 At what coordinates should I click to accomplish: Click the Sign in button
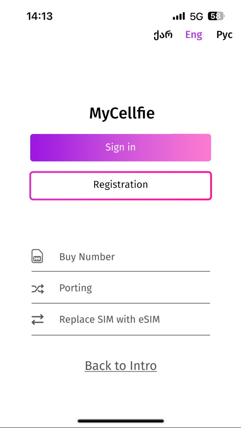[x=120, y=147]
